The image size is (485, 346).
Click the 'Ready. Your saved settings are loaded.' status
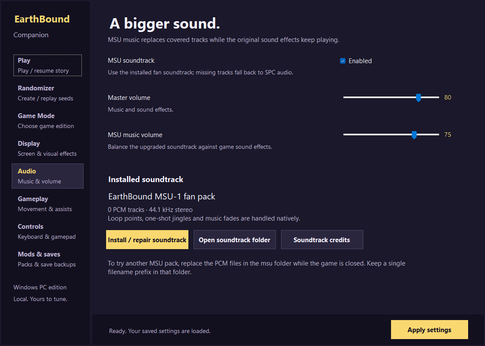click(160, 331)
